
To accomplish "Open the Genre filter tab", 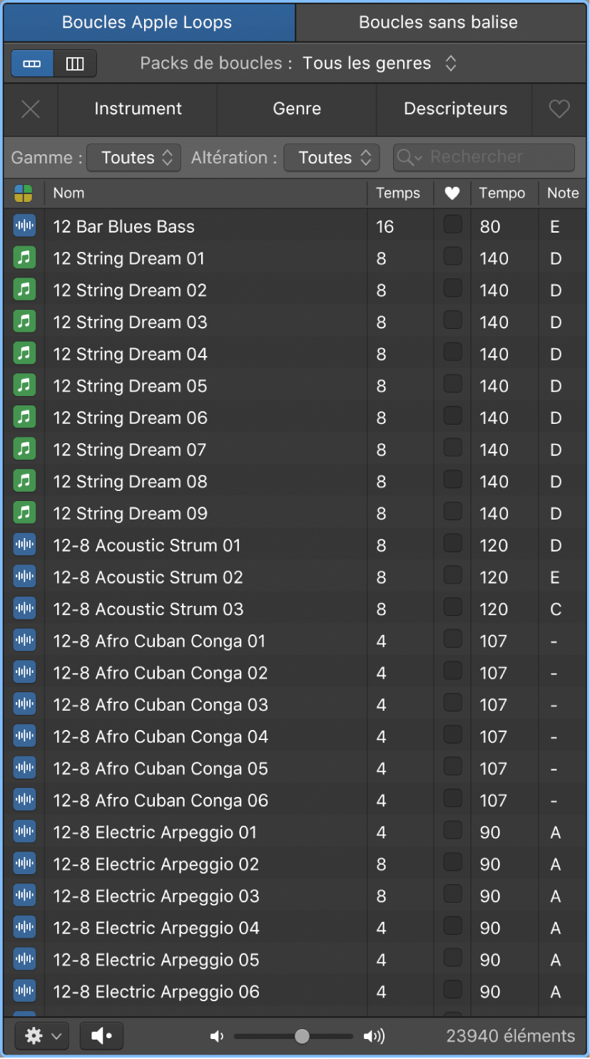I will (297, 109).
